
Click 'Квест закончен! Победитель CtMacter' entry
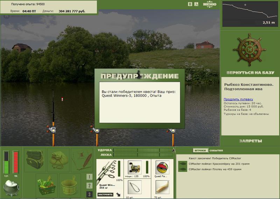215,158
